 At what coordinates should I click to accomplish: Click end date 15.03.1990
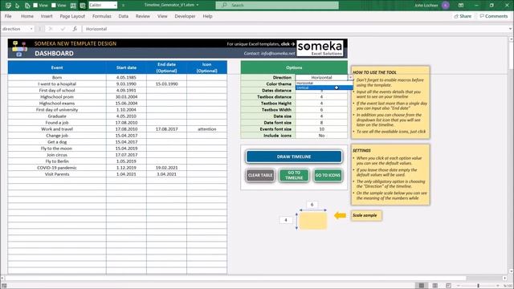coord(166,83)
